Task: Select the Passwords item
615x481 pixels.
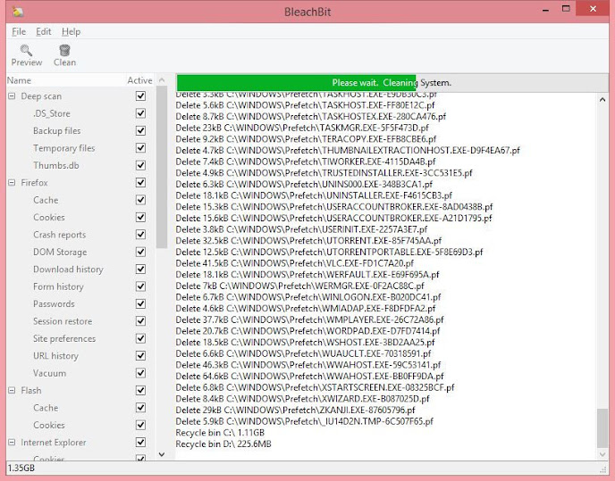Action: coord(54,303)
